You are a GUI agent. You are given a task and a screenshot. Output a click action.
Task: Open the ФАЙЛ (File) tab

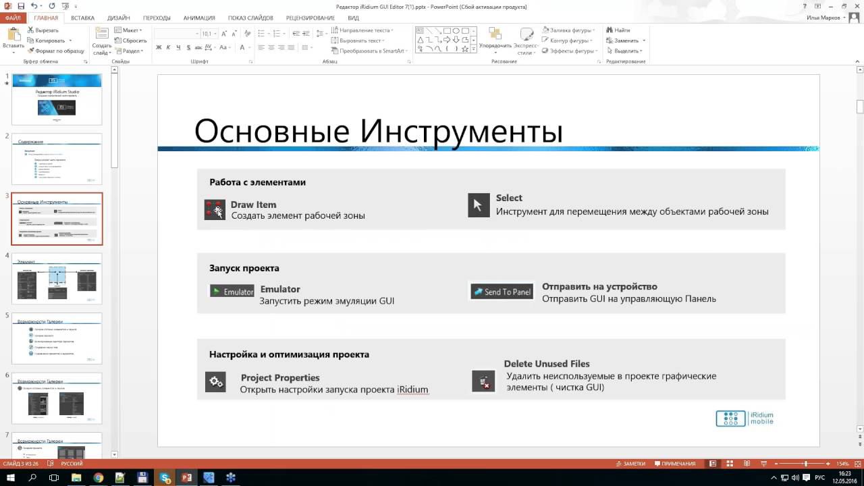(x=13, y=18)
